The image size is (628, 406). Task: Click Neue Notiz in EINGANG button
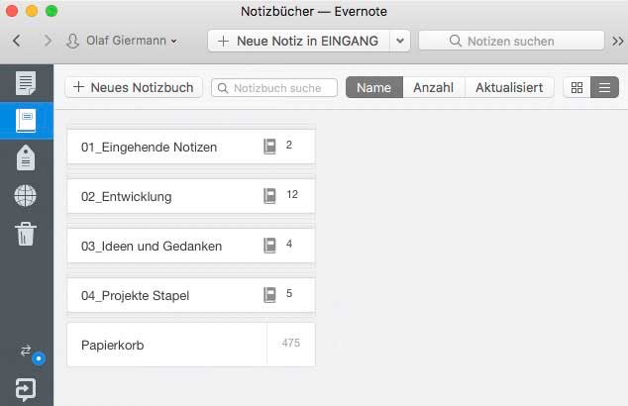298,41
